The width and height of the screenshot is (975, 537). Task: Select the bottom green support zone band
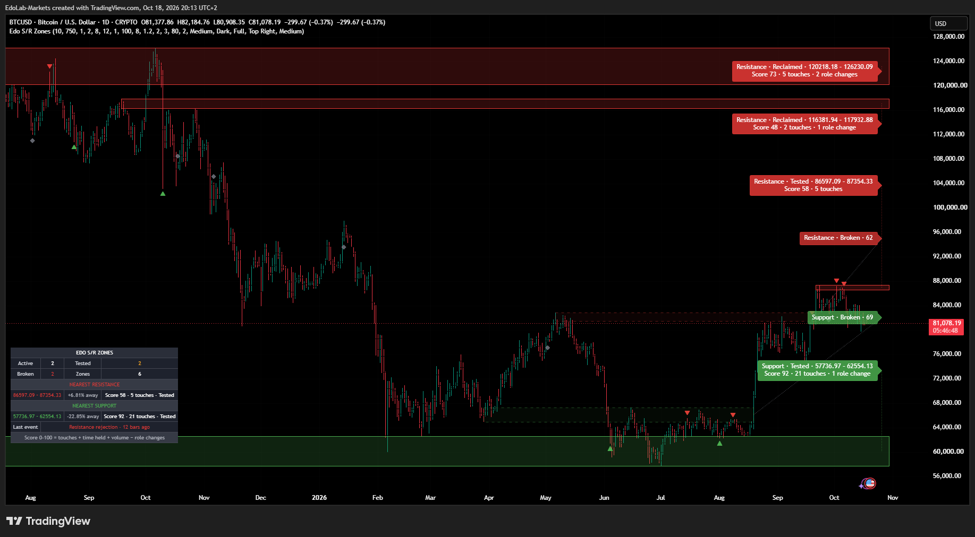[x=447, y=452]
